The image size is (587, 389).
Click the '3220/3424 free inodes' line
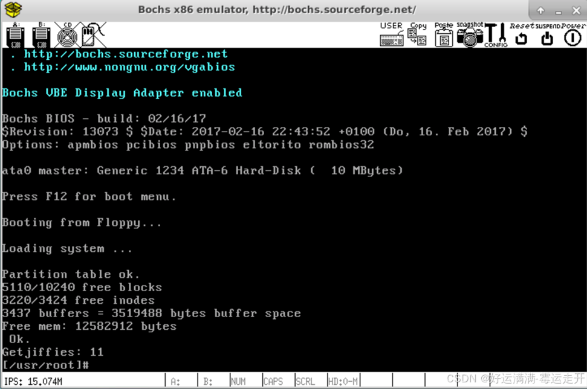coord(78,300)
